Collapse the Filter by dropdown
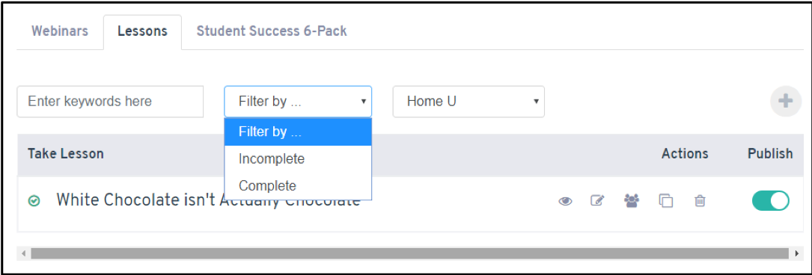812x275 pixels. [x=298, y=102]
